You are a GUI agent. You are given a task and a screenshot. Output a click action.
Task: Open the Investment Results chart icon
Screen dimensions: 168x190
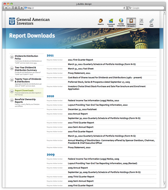pyautogui.click(x=111, y=22)
